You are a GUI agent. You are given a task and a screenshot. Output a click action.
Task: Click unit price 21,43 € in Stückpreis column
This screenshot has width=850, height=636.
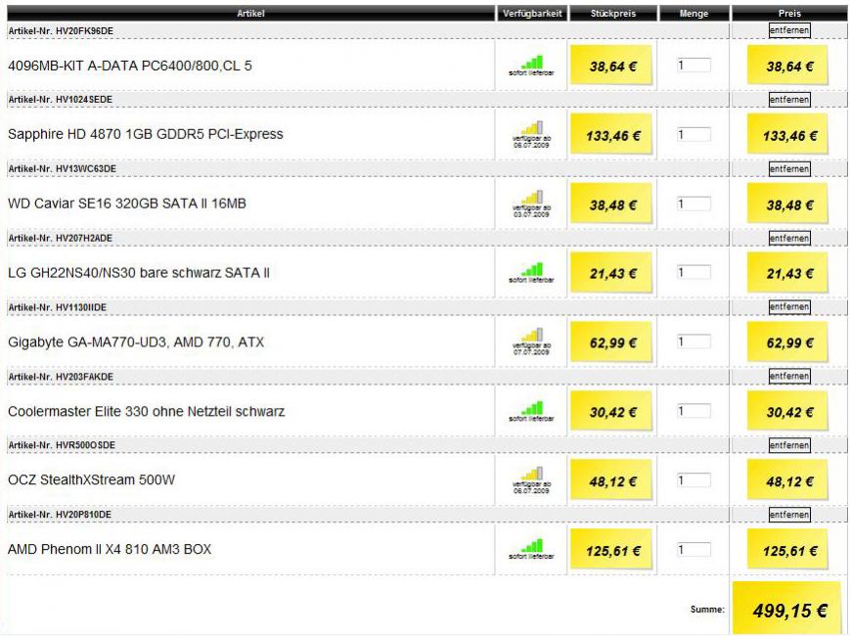(611, 273)
